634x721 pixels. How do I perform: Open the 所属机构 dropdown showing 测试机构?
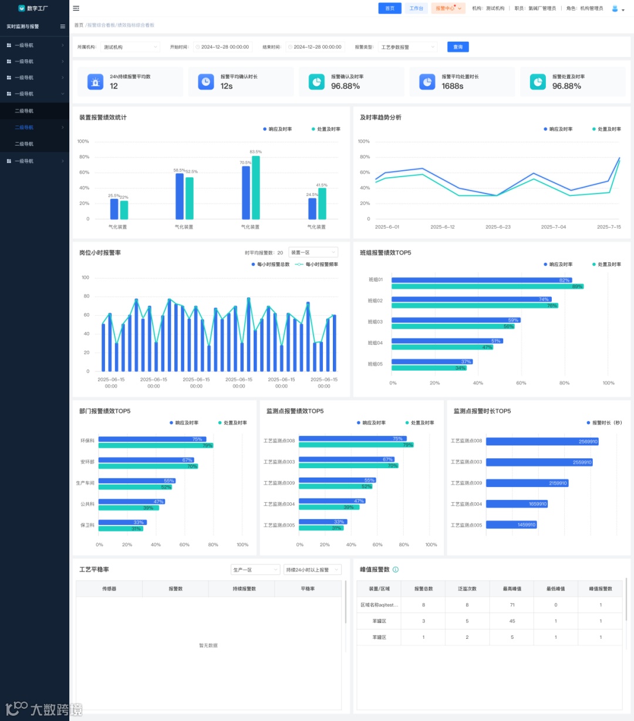130,47
